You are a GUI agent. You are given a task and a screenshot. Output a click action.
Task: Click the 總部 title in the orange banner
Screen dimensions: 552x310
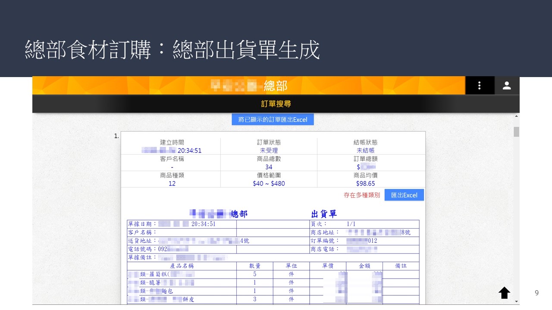(x=275, y=86)
